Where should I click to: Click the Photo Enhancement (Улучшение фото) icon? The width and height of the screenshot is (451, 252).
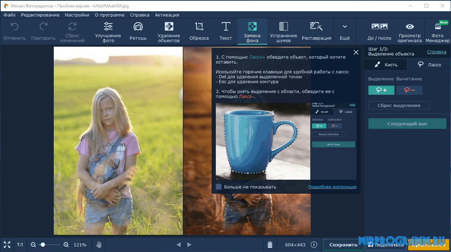pyautogui.click(x=108, y=27)
